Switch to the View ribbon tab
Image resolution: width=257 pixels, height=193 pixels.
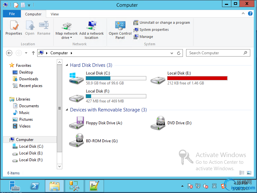point(55,14)
